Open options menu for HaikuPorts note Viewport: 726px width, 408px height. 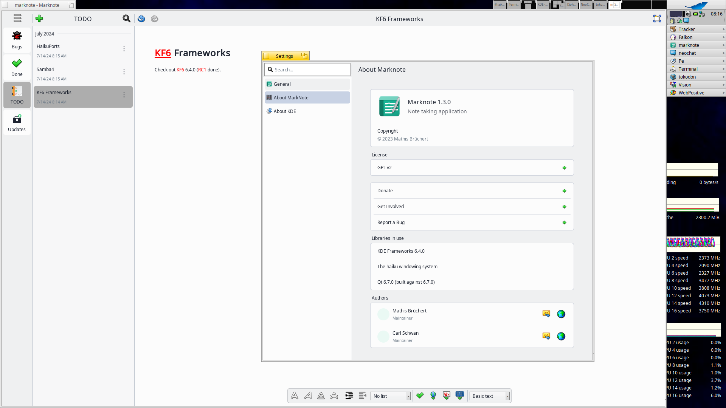point(124,49)
